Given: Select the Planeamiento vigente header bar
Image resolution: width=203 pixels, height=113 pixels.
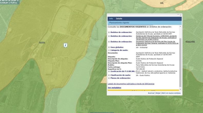Looking at the screenshot, I should point(144,23).
